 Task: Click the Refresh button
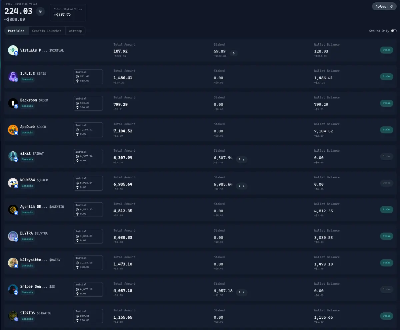384,6
